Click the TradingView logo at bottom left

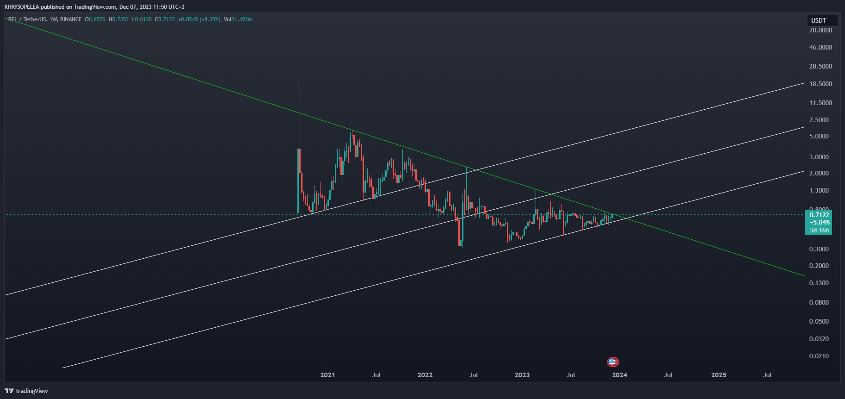tap(26, 391)
